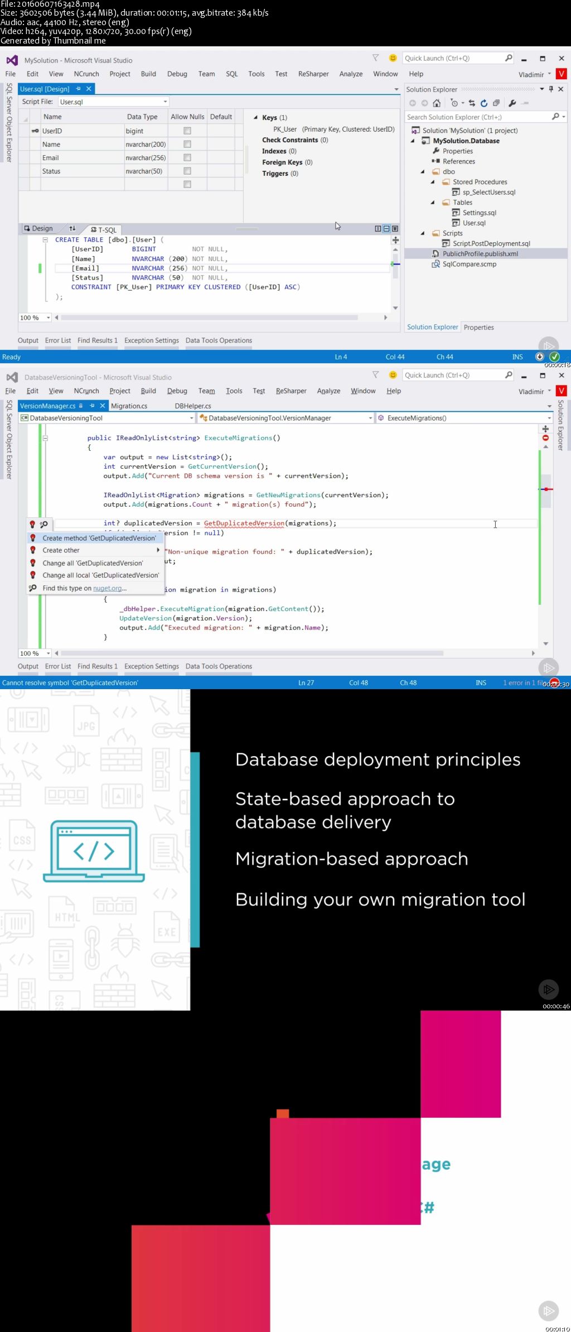Switch to DBHelper.cs tab
The width and height of the screenshot is (571, 1332).
click(193, 406)
